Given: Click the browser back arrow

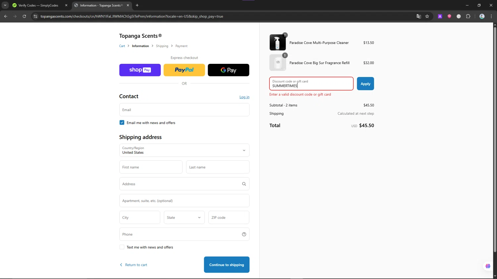Looking at the screenshot, I should tap(6, 16).
